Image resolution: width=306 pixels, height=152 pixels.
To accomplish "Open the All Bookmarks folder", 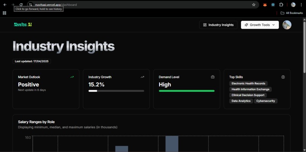I will (x=292, y=13).
